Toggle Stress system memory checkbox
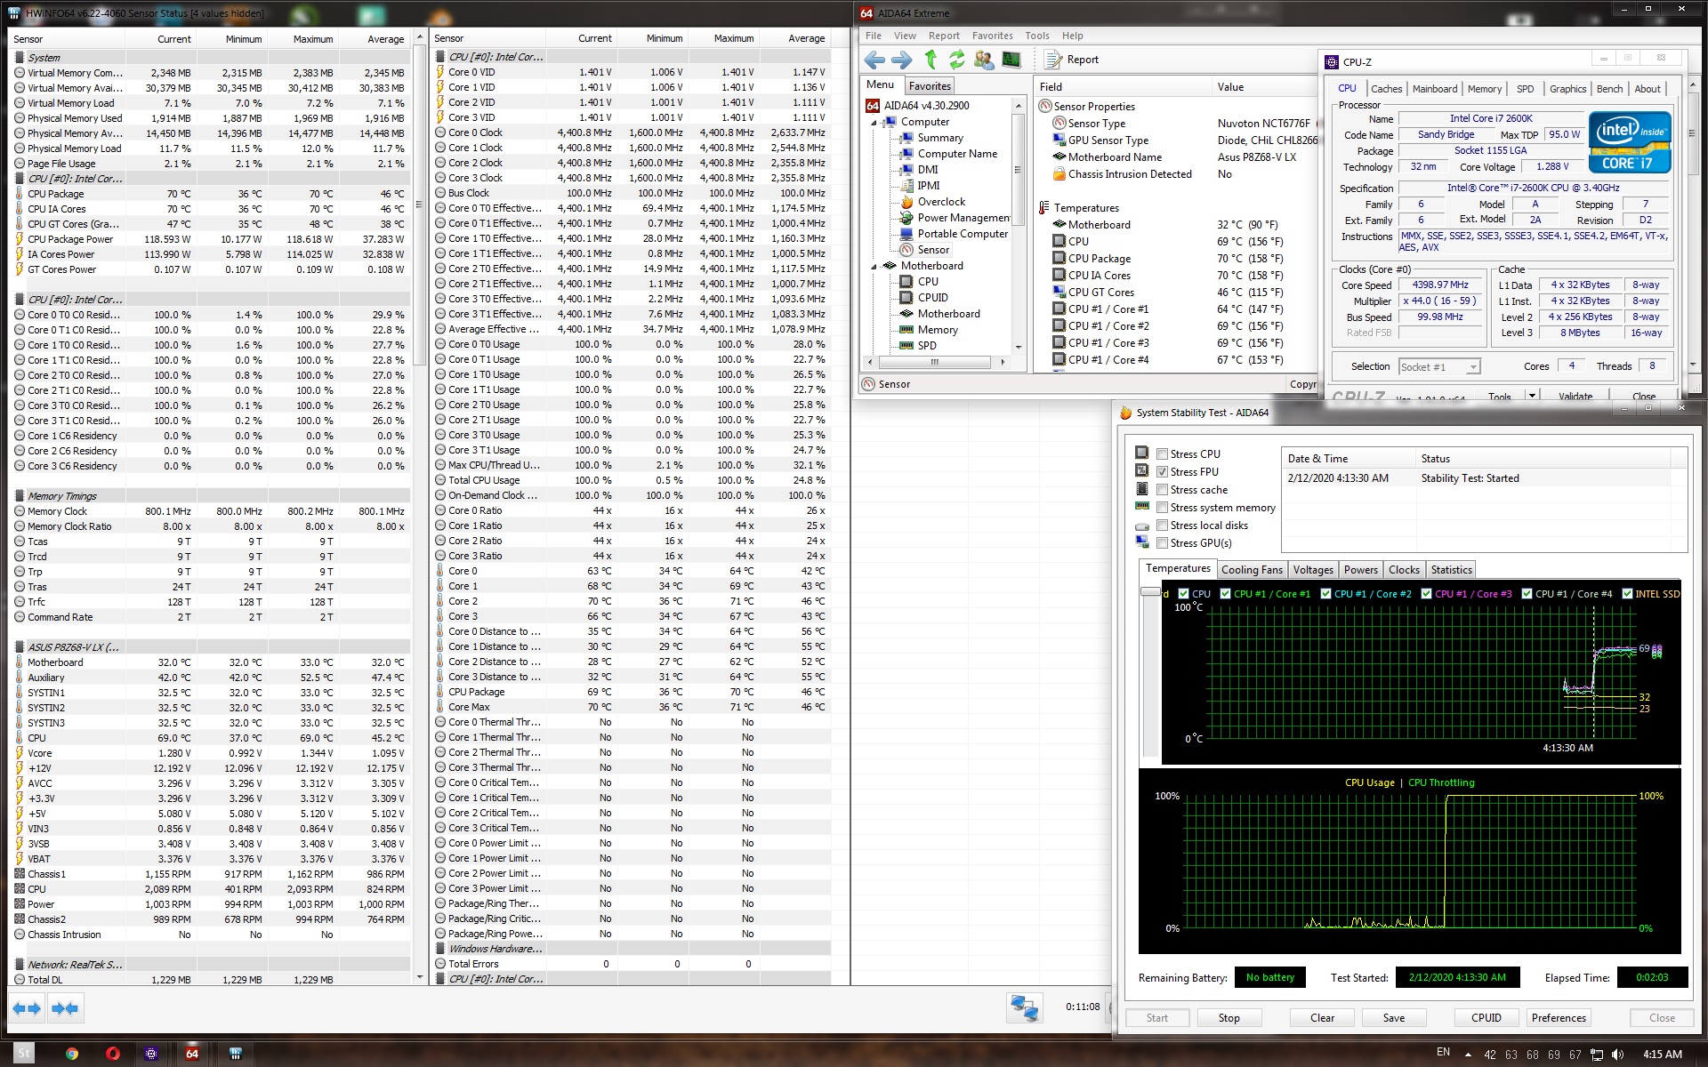1708x1067 pixels. [x=1162, y=508]
